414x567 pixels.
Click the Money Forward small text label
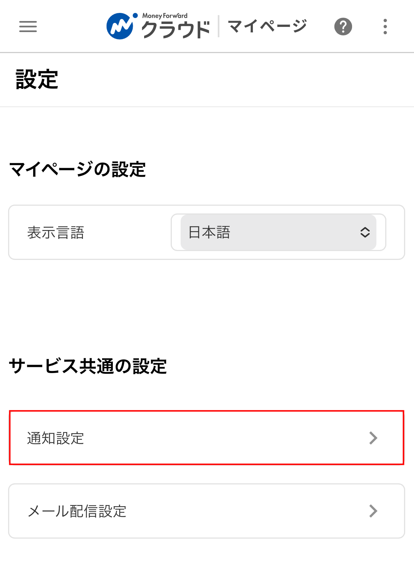pos(165,16)
